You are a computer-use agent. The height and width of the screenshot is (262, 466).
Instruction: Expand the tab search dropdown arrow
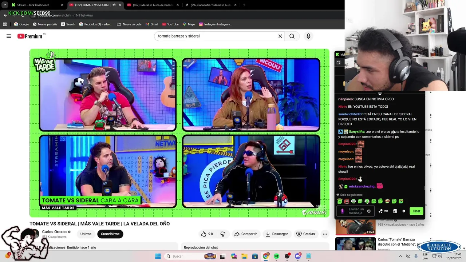pos(5,5)
